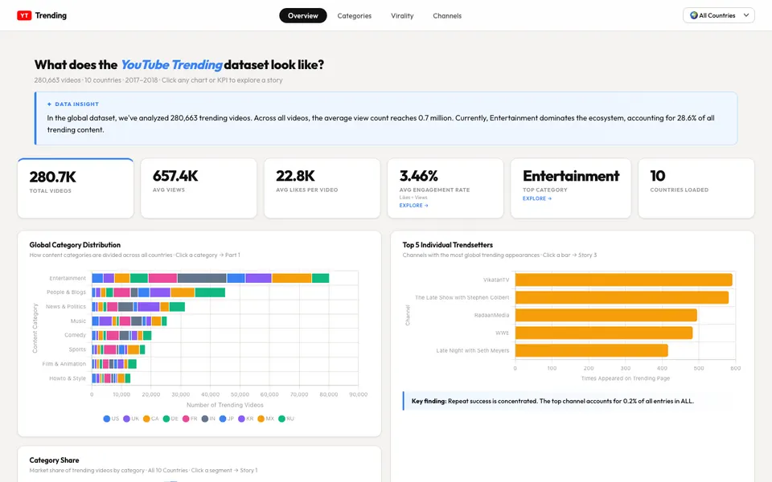Click the globe icon in the country selector
This screenshot has height=482, width=772.
[694, 15]
